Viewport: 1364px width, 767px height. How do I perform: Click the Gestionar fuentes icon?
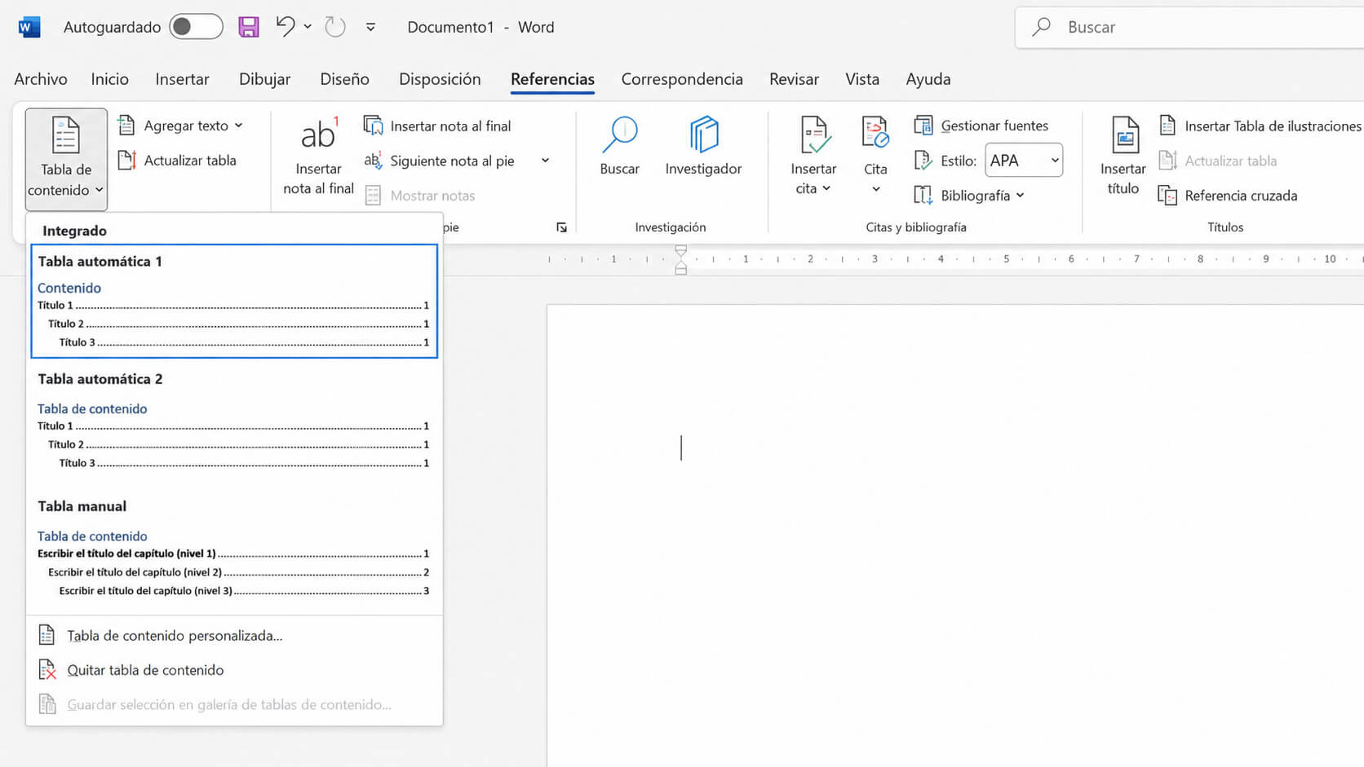point(923,126)
